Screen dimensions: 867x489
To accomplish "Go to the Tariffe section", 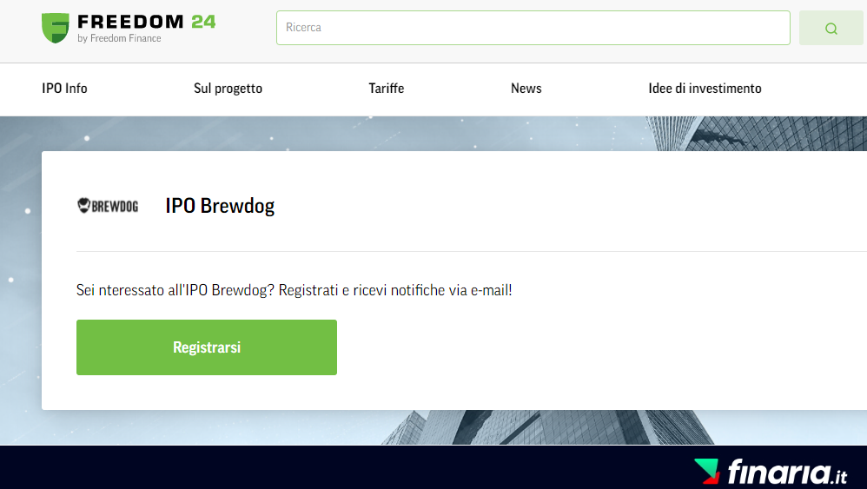I will click(387, 89).
